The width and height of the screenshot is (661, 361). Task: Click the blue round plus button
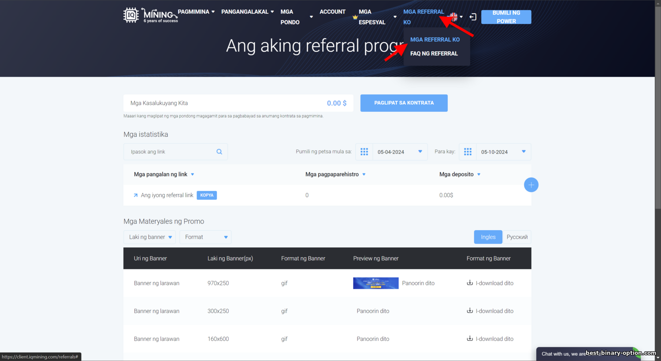tap(531, 185)
